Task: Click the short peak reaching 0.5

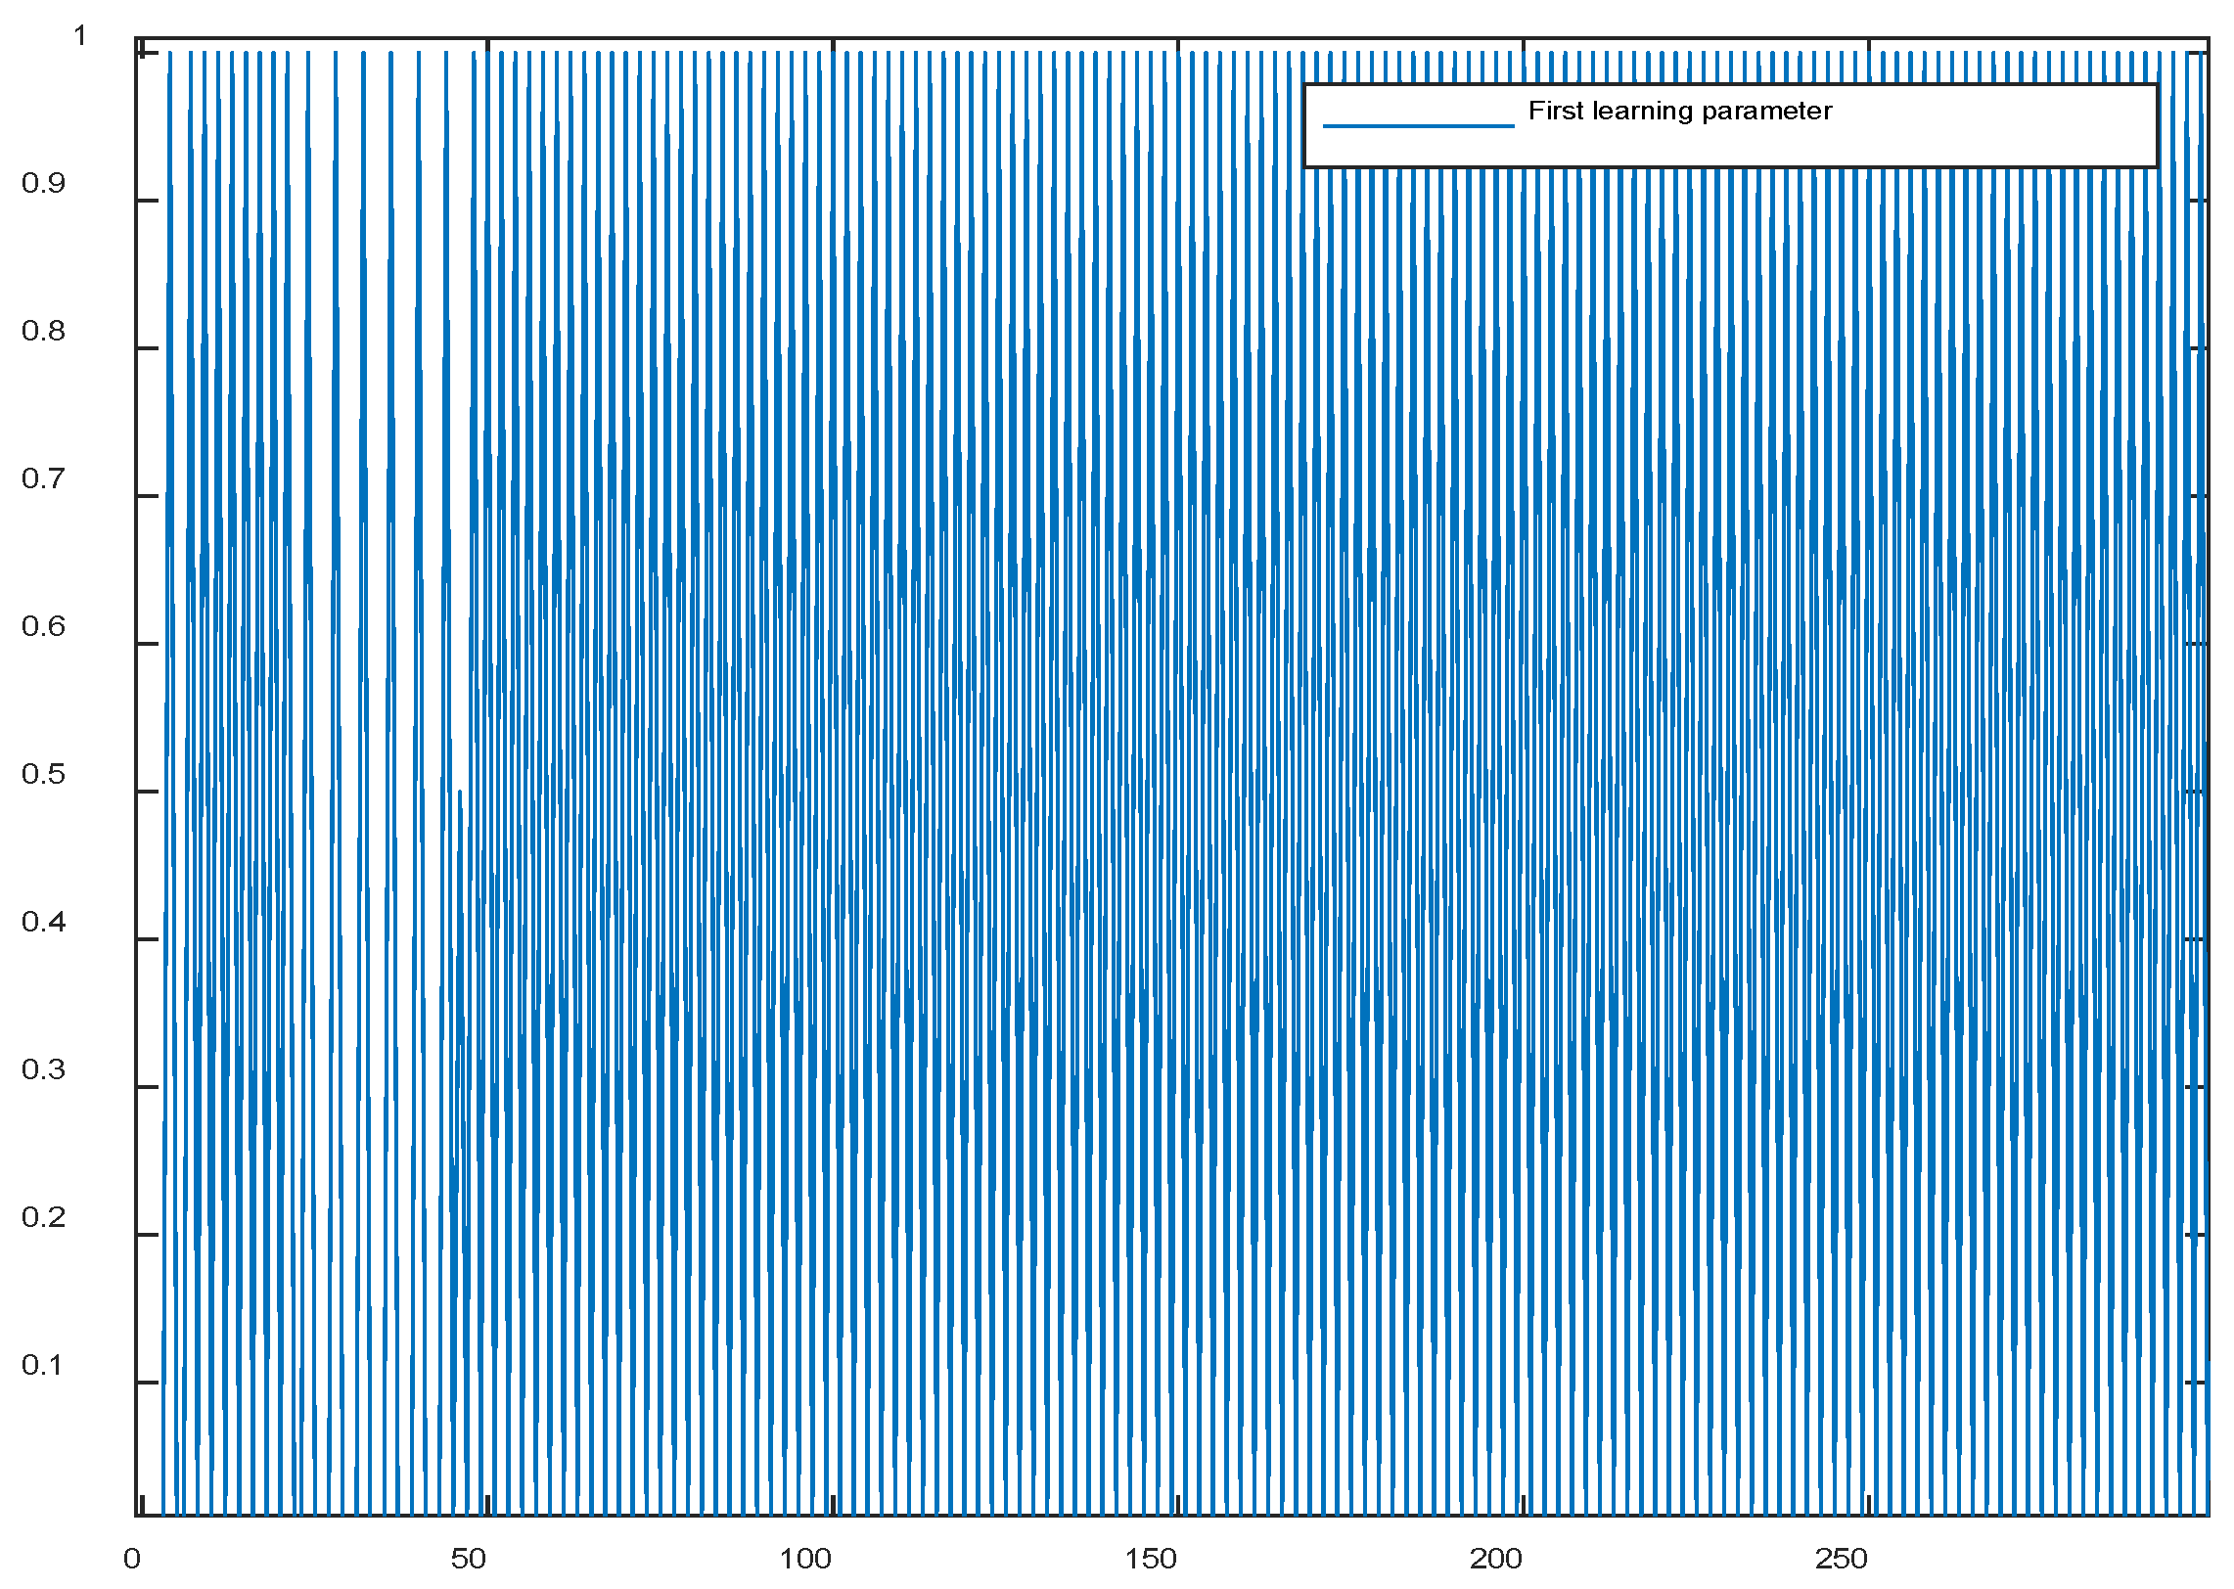Action: (459, 794)
